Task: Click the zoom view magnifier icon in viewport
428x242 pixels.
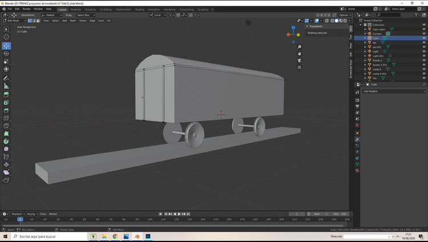Action: tap(300, 47)
